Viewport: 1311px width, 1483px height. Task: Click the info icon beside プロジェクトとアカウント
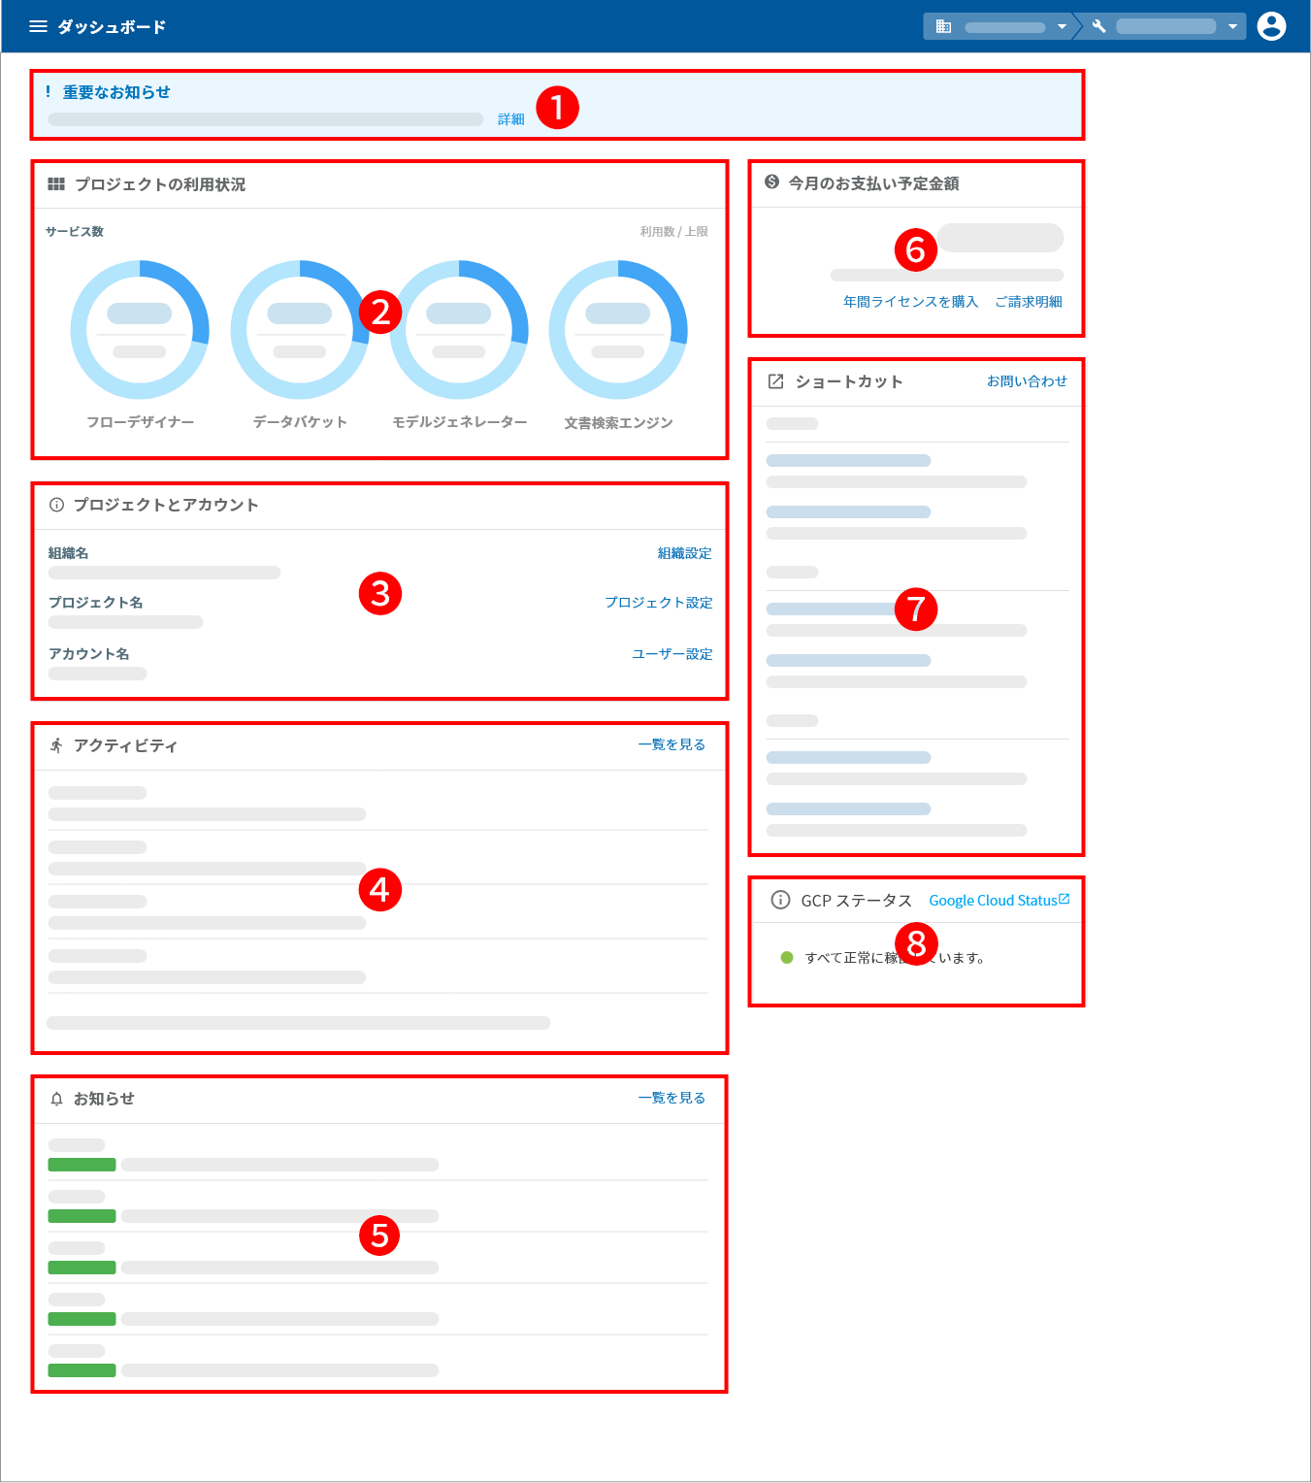tap(56, 505)
